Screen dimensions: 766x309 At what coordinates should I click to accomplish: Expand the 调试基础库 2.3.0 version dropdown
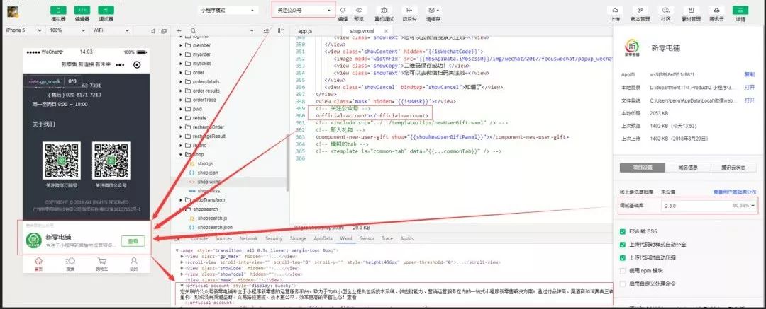[709, 206]
